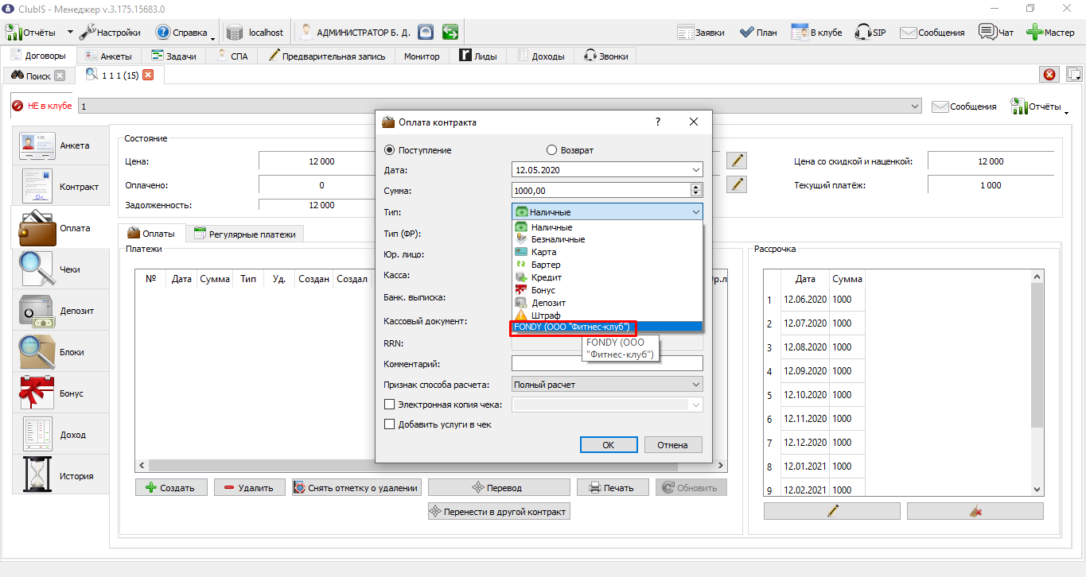Open the Блоки sidebar section
Viewport: 1086px width, 577px height.
click(60, 352)
